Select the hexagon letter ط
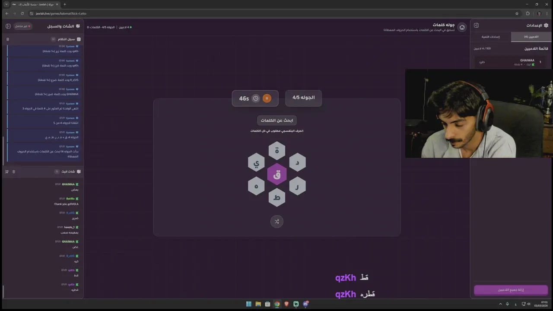The height and width of the screenshot is (311, 553). pos(277,197)
